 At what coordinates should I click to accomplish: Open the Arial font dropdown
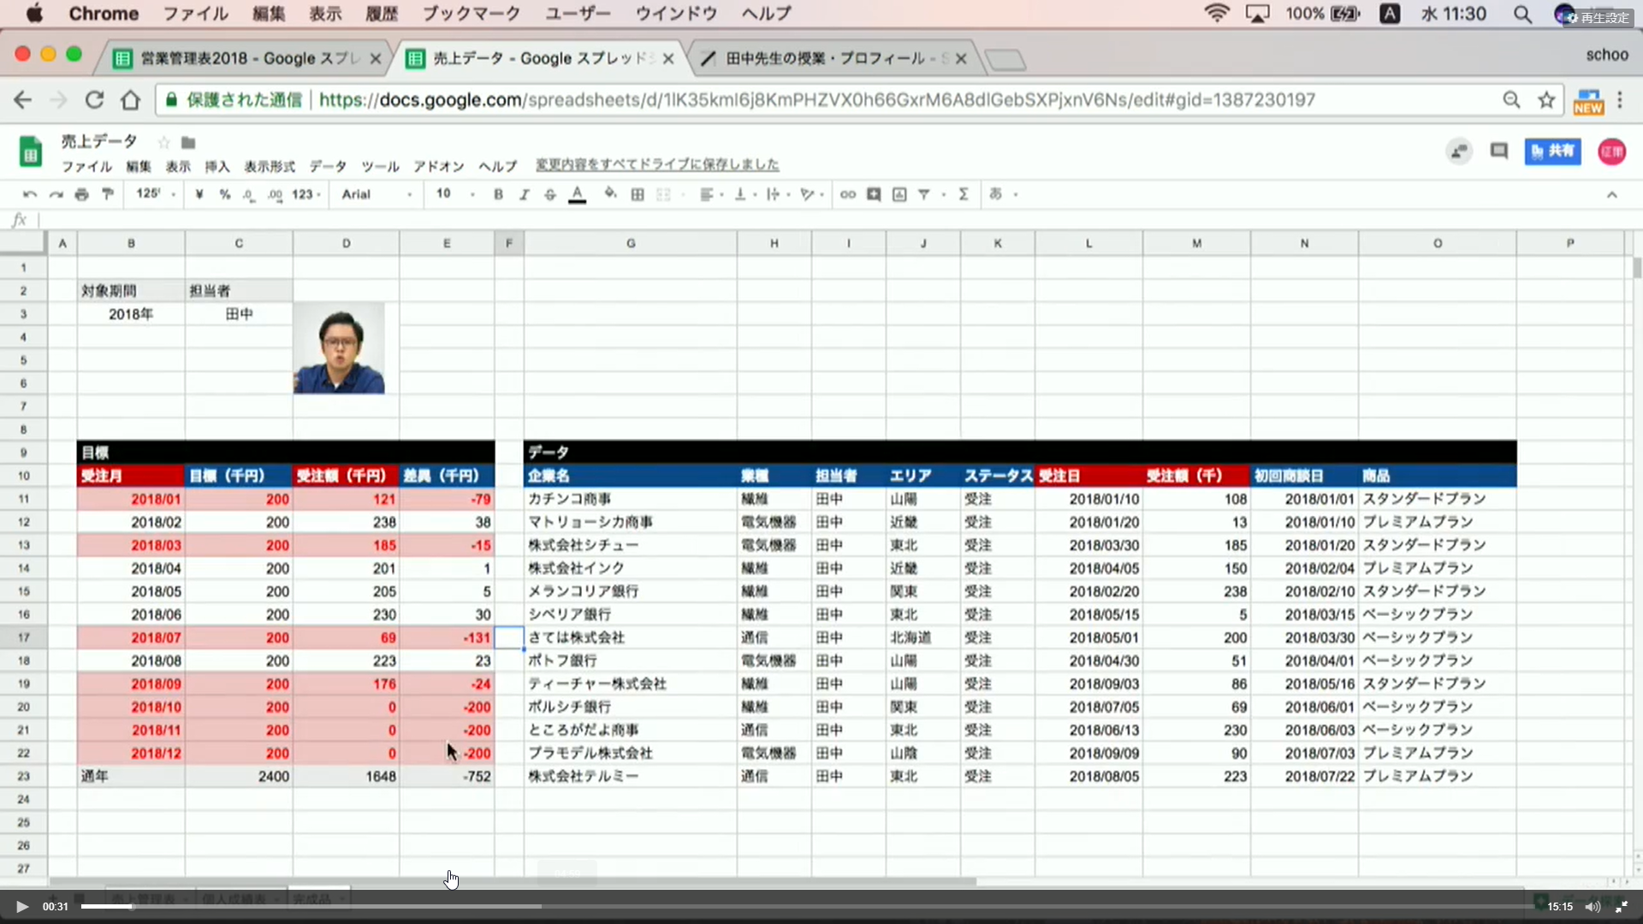point(377,195)
